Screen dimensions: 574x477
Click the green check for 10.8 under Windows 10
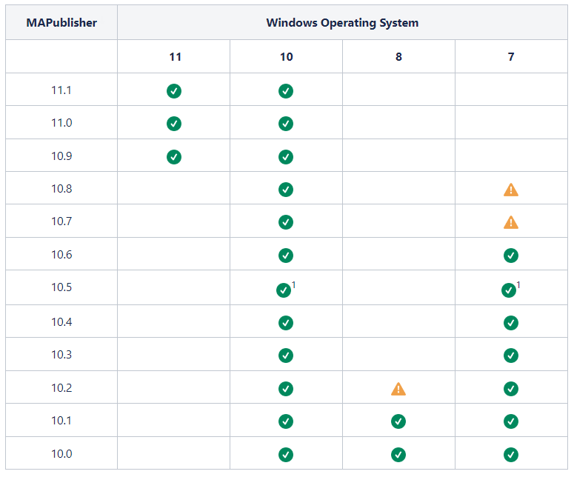[x=286, y=190]
